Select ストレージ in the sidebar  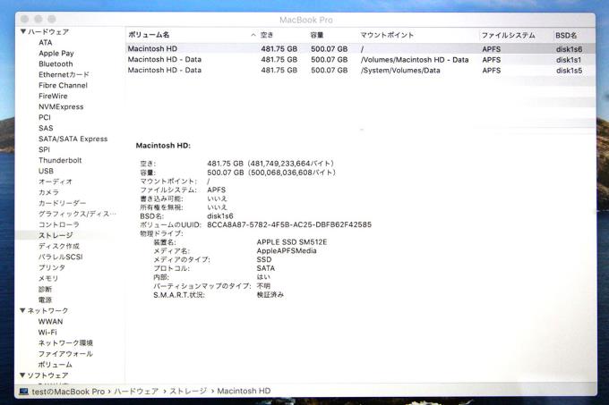pos(56,235)
